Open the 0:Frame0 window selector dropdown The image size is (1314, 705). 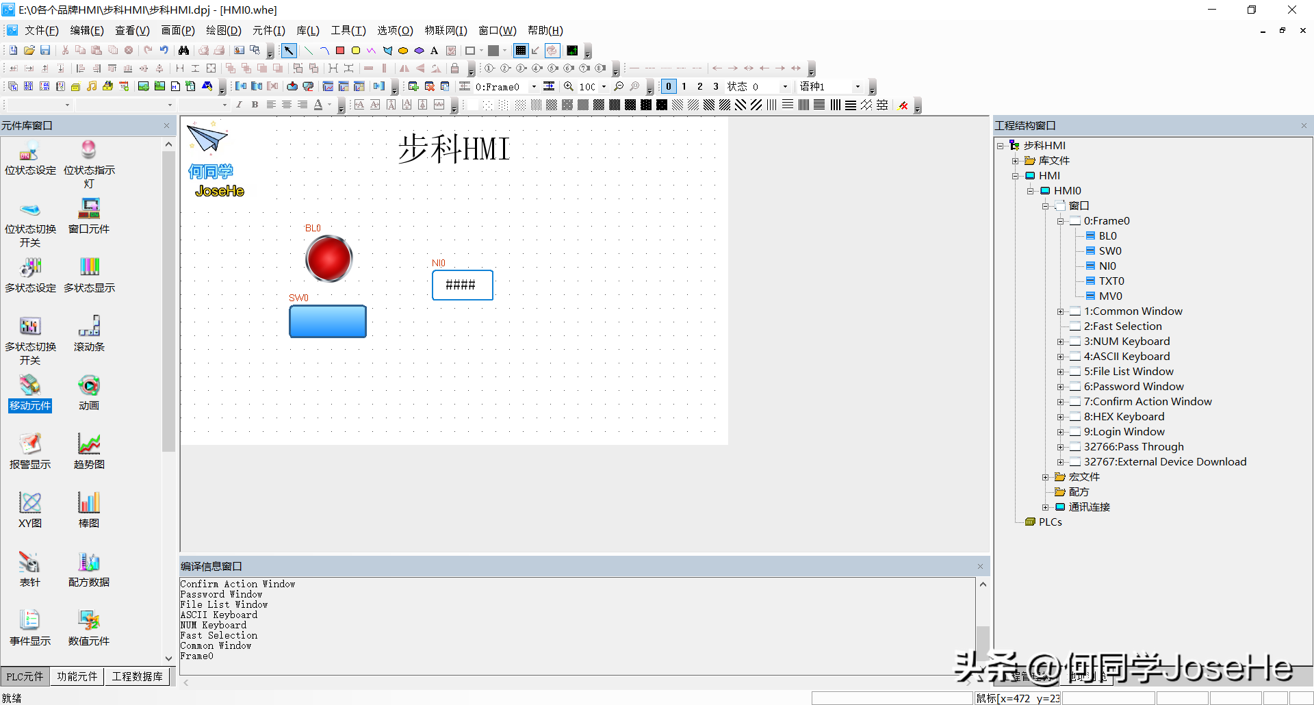coord(534,87)
